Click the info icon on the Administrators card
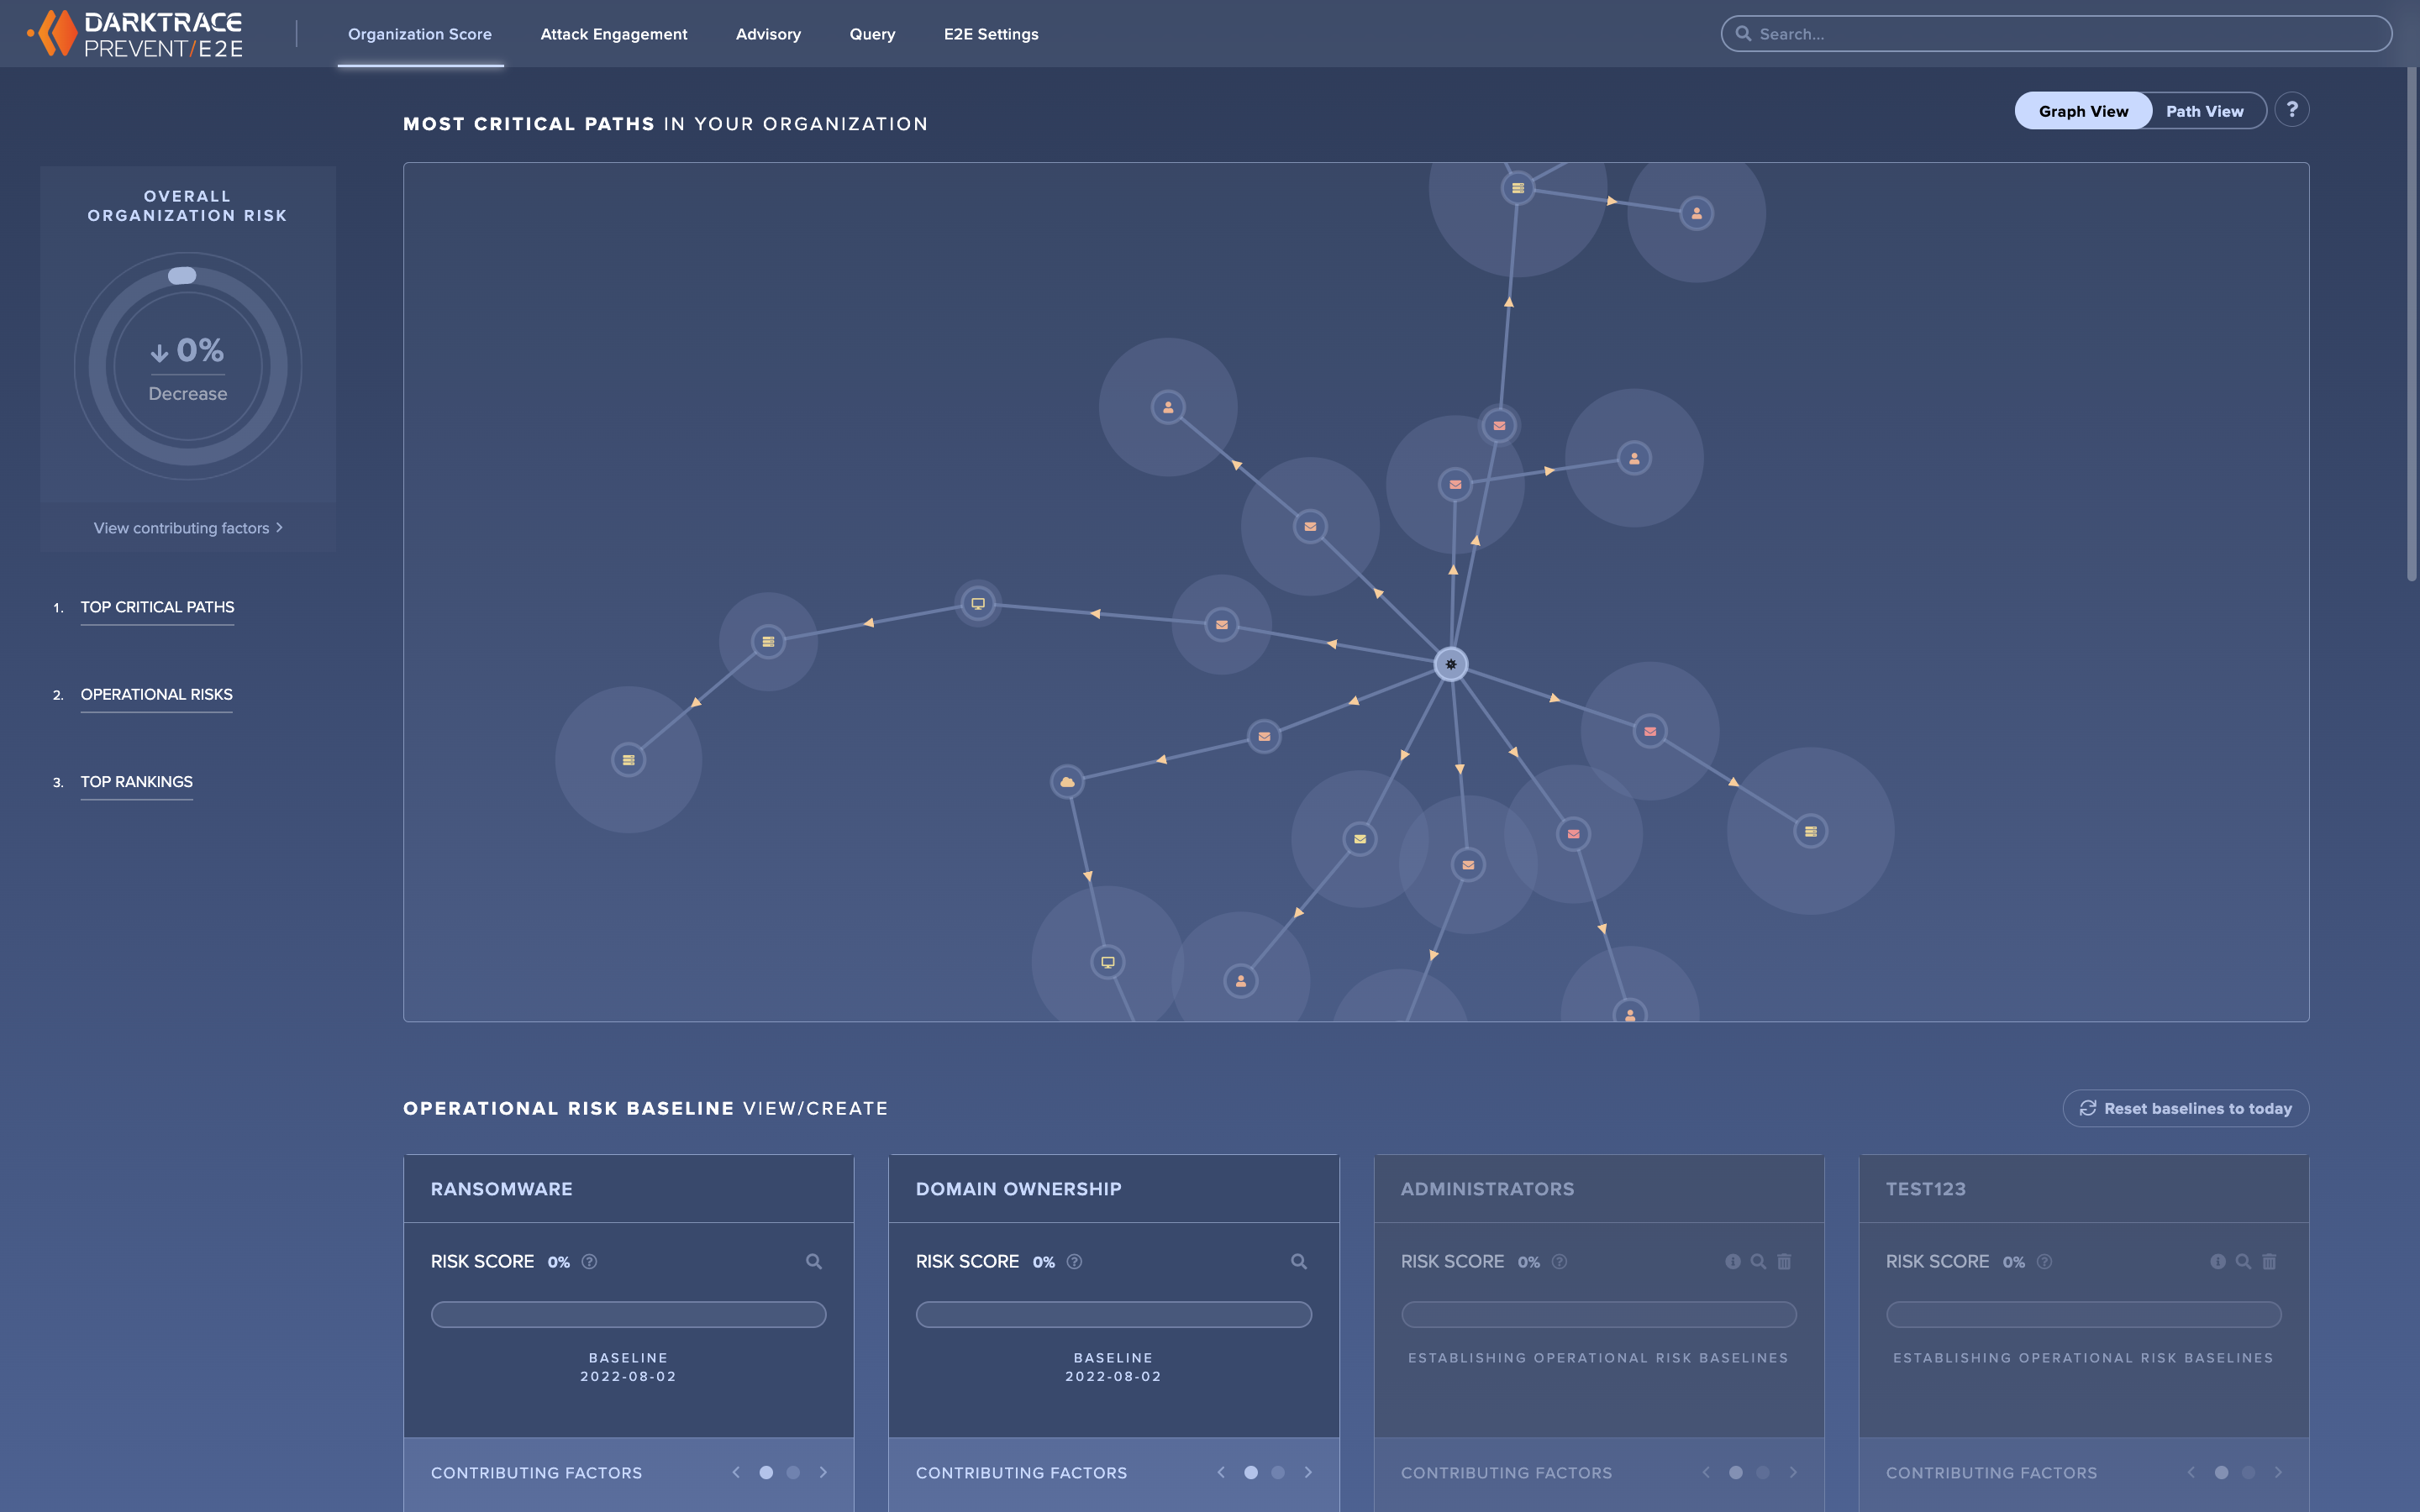This screenshot has width=2420, height=1512. pos(1732,1261)
